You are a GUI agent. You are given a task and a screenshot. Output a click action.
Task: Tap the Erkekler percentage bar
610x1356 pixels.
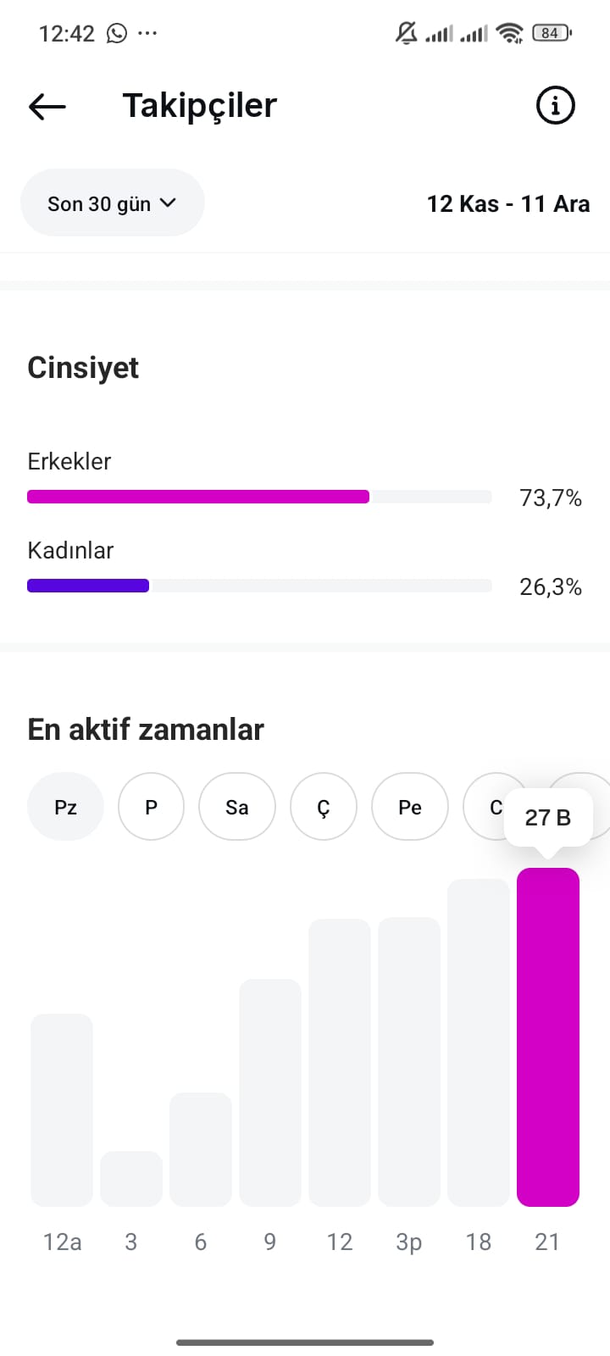click(x=259, y=497)
